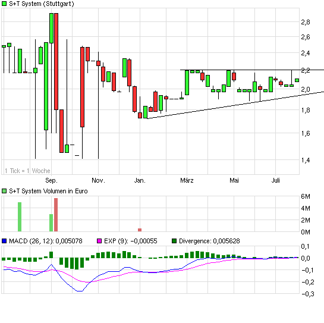Click the 'Juli' x-axis label
This screenshot has height=323, width=324.
[x=275, y=180]
